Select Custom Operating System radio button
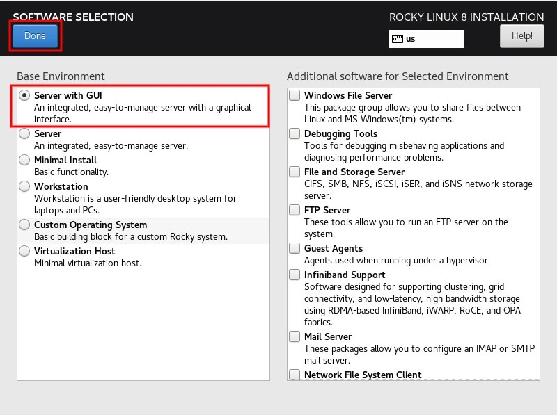The width and height of the screenshot is (557, 415). (x=24, y=225)
